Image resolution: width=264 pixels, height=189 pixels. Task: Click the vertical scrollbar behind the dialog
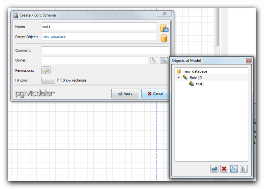[x=216, y=27]
